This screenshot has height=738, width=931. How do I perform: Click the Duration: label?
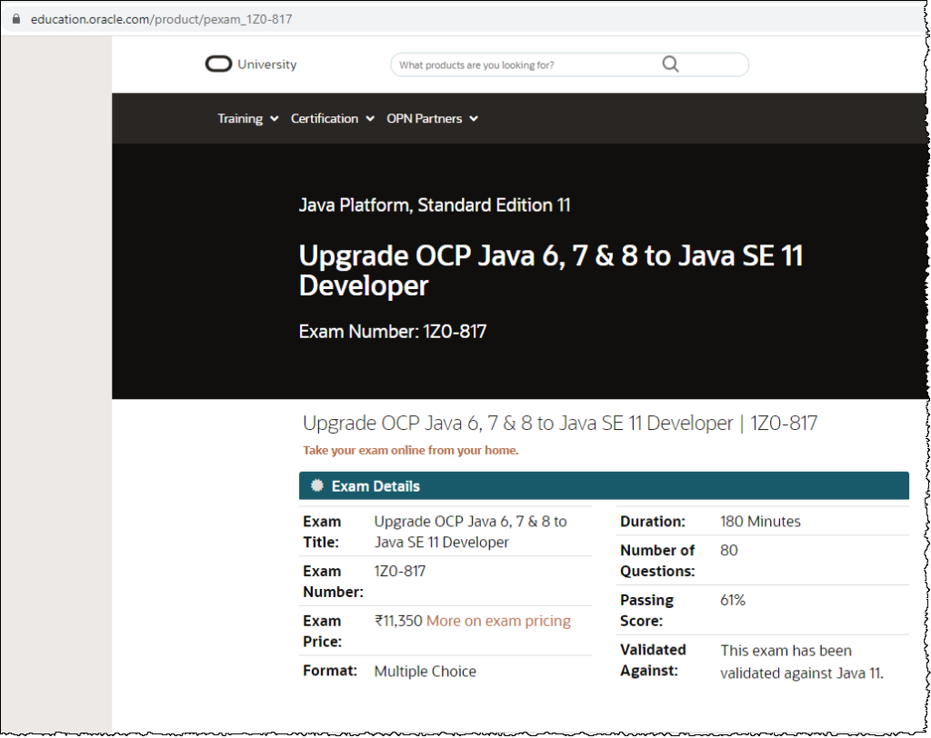pos(653,522)
